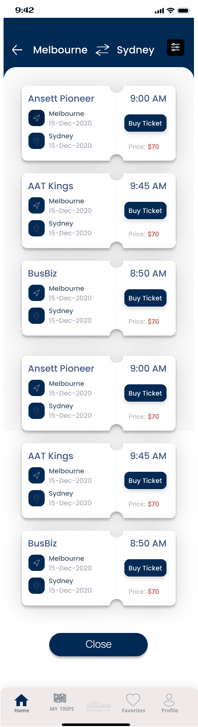This screenshot has width=198, height=727.
Task: Open the Profile tab
Action: pyautogui.click(x=170, y=703)
